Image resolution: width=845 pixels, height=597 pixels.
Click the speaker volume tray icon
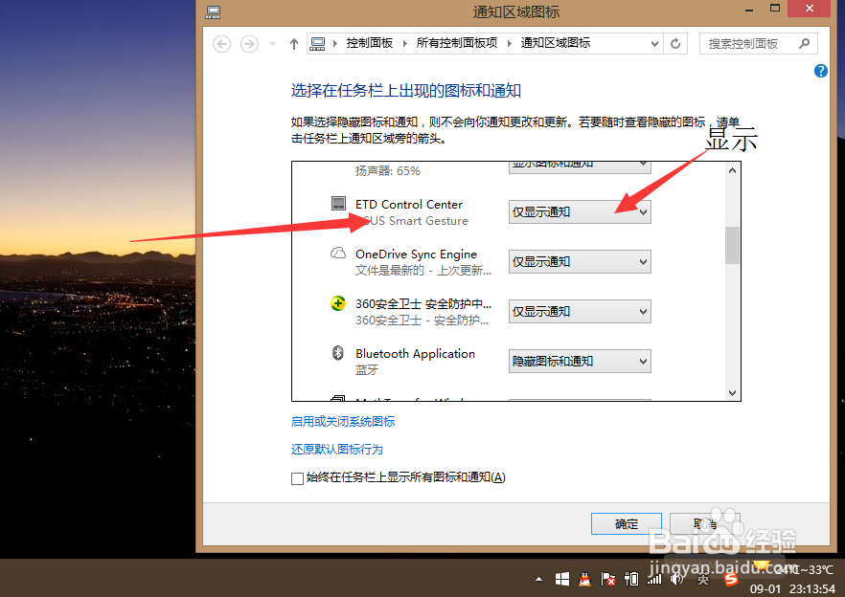[x=676, y=579]
